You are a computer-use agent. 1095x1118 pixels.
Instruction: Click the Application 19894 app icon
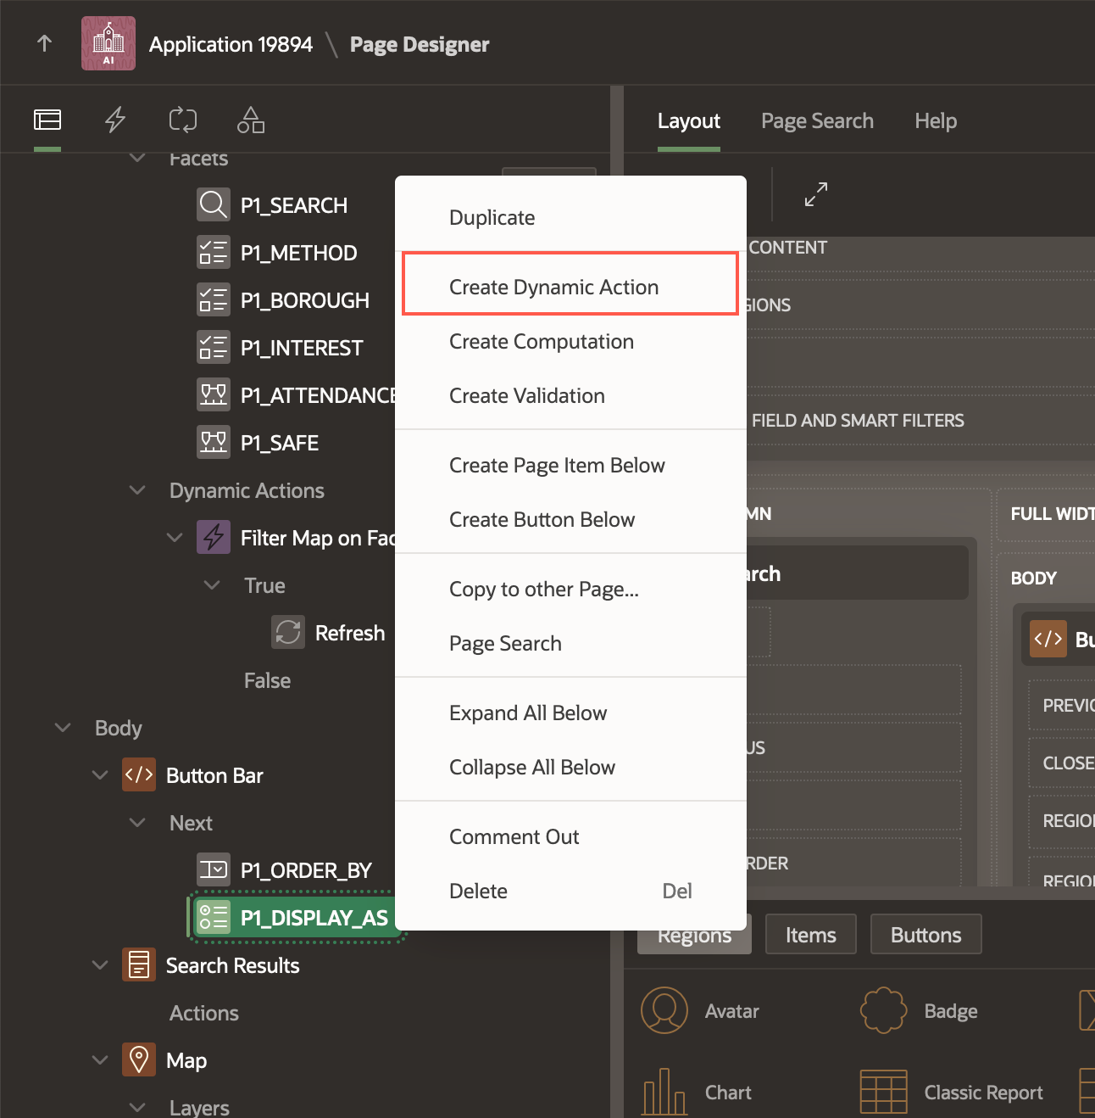(108, 43)
